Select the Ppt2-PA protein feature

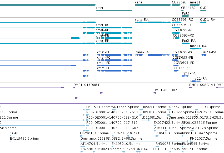point(186,76)
